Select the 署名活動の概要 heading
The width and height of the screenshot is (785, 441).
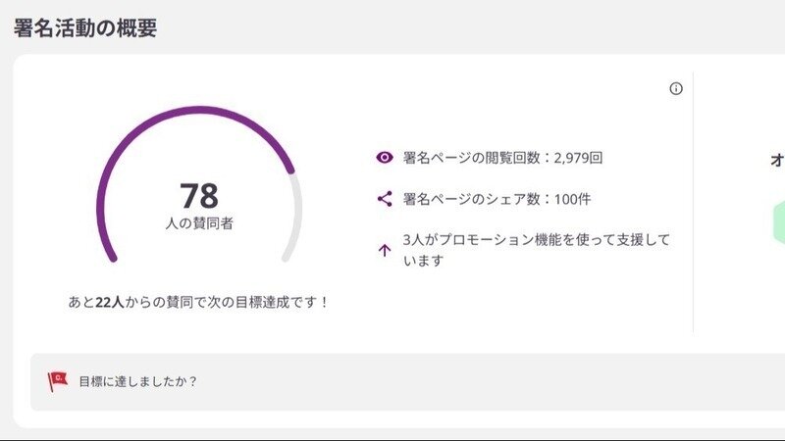click(85, 27)
